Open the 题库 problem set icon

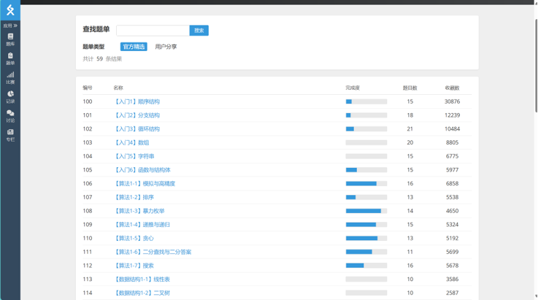tap(10, 36)
